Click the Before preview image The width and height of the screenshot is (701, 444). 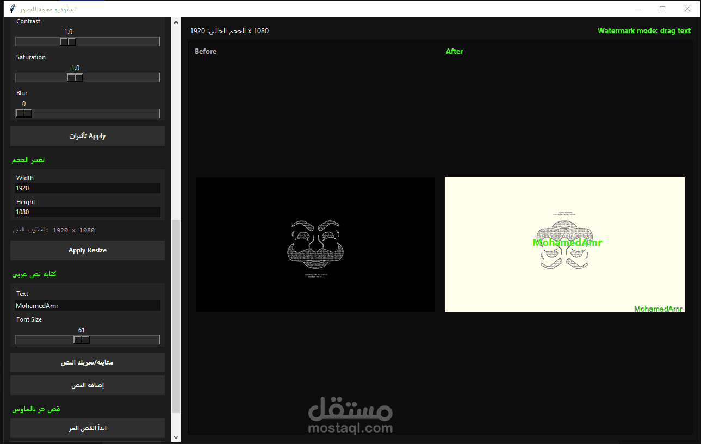click(x=315, y=244)
